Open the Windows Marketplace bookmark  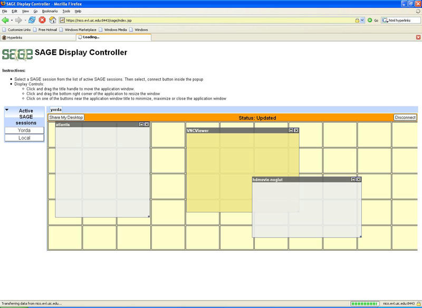(78, 30)
